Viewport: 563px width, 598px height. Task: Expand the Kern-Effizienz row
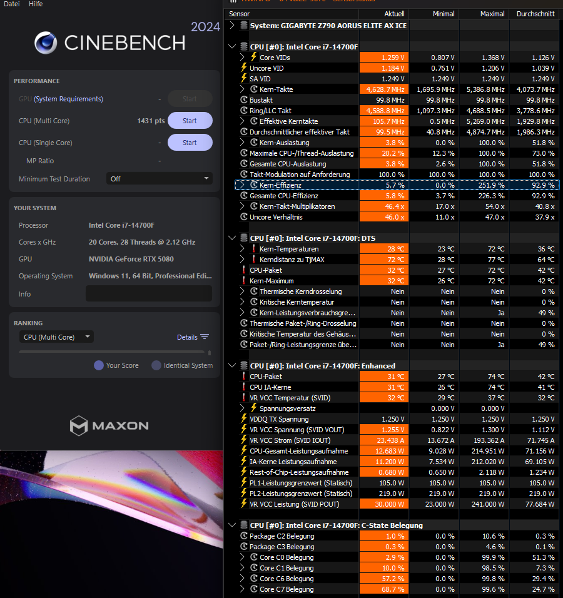click(243, 185)
